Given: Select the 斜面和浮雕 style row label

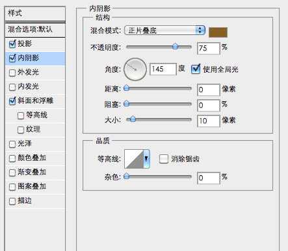Looking at the screenshot, I should (35, 101).
